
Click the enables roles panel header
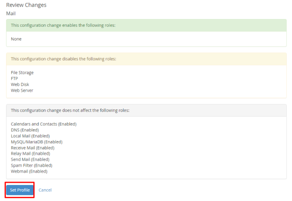[146, 25]
